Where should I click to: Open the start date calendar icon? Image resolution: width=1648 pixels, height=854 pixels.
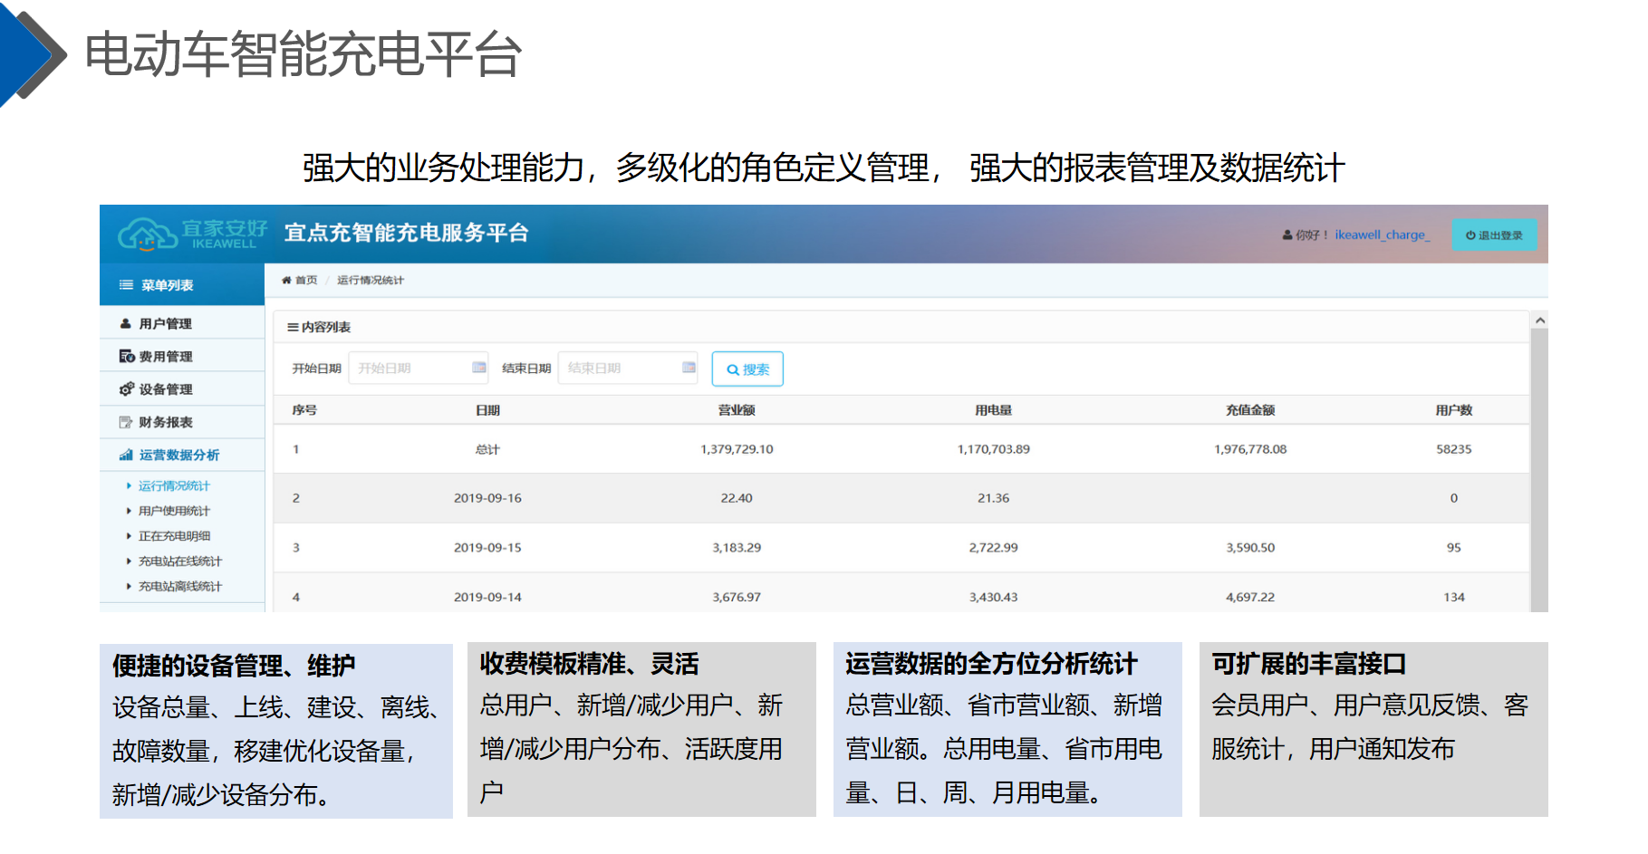[x=479, y=368]
